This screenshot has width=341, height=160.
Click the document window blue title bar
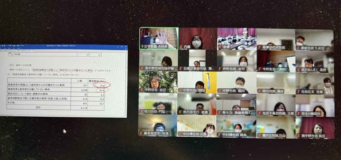point(64,46)
